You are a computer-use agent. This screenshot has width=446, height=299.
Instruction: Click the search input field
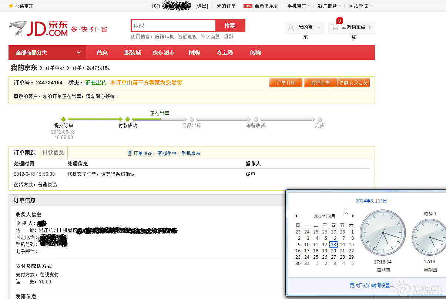[173, 26]
